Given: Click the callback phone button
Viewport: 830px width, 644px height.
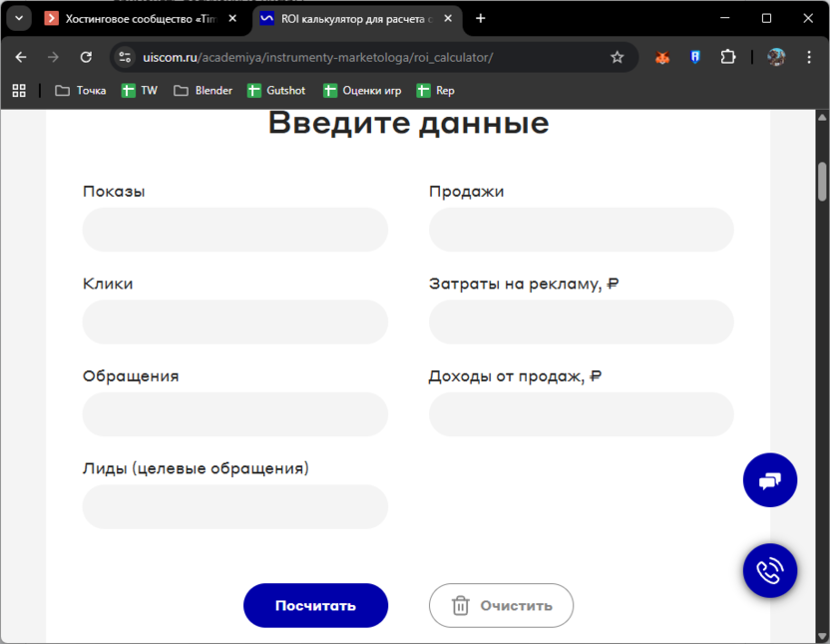Looking at the screenshot, I should (770, 570).
